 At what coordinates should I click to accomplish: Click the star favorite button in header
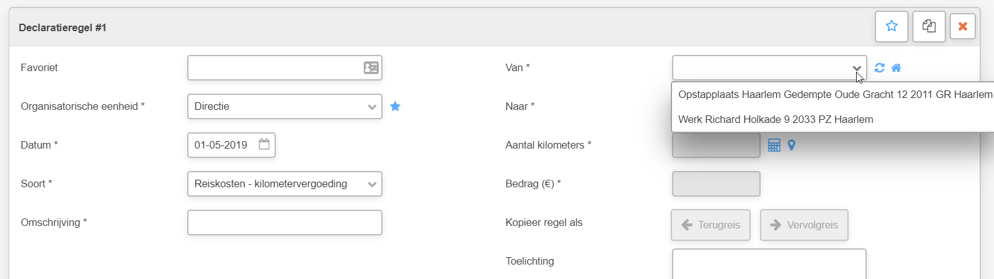[891, 27]
